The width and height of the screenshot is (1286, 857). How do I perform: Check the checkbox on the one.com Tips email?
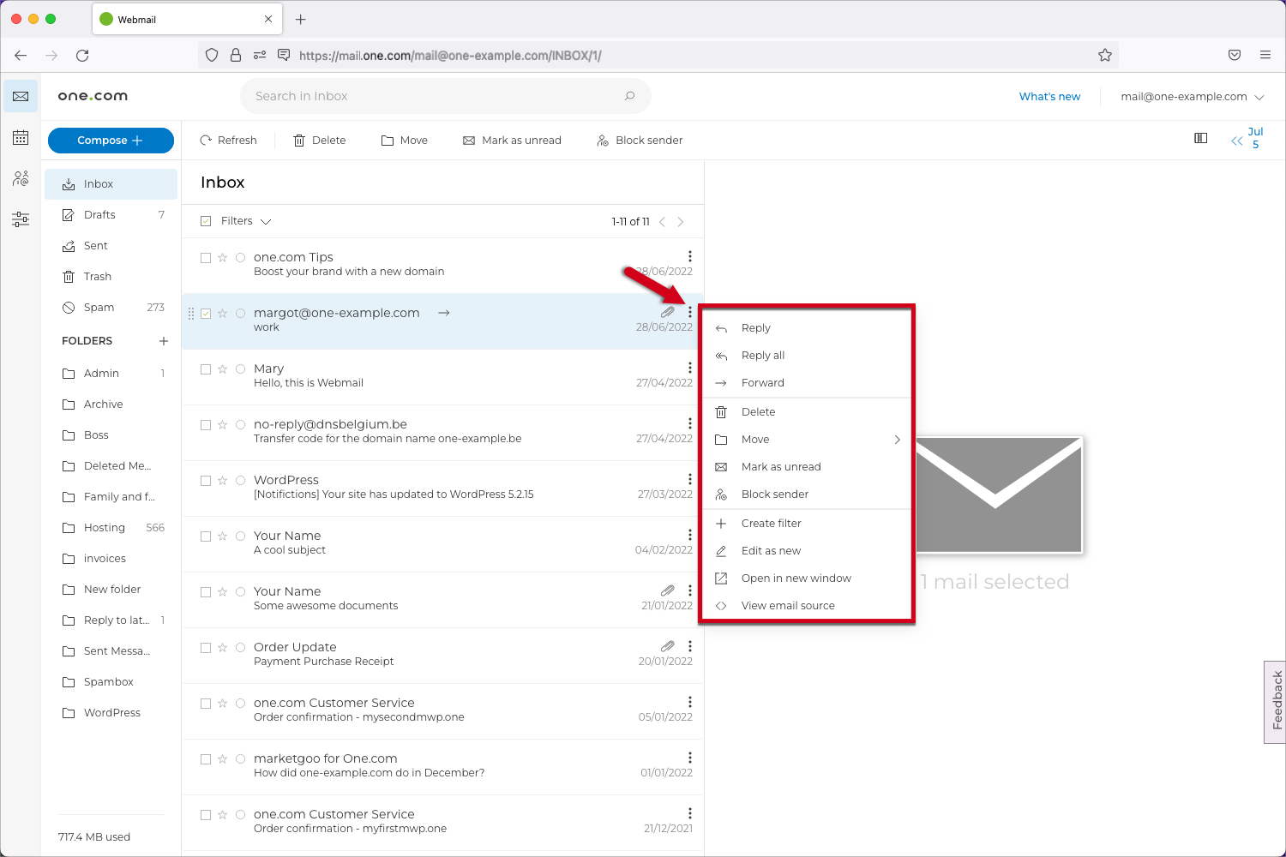pyautogui.click(x=206, y=257)
